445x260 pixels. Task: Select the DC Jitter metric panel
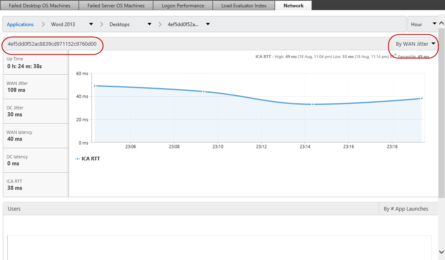tap(35, 111)
